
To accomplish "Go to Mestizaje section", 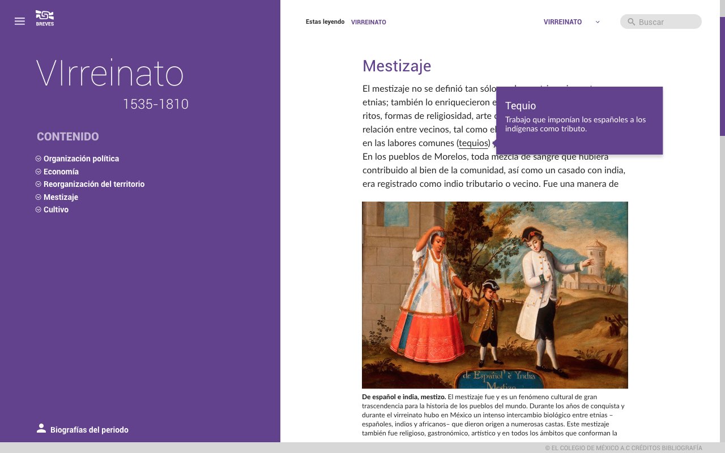I will tap(61, 197).
